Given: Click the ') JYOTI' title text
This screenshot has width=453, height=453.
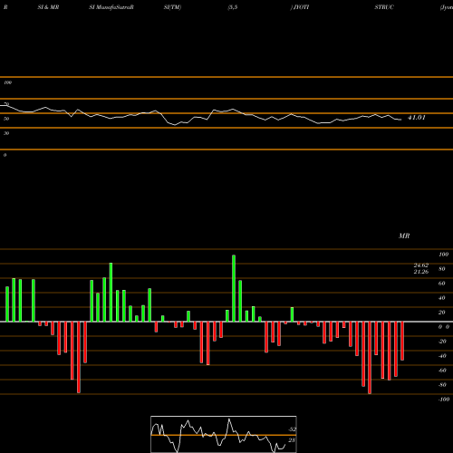Looking at the screenshot, I should (x=300, y=7).
